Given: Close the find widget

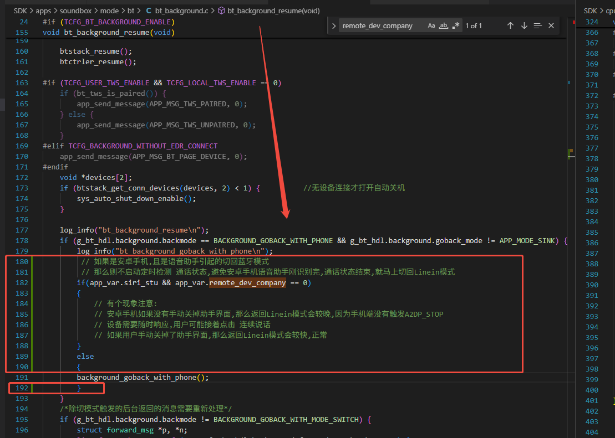Looking at the screenshot, I should (551, 25).
